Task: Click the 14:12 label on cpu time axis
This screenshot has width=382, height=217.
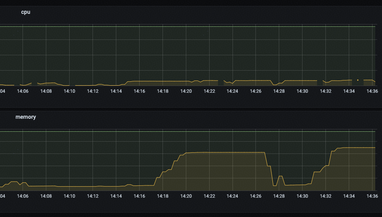Action: pos(93,91)
